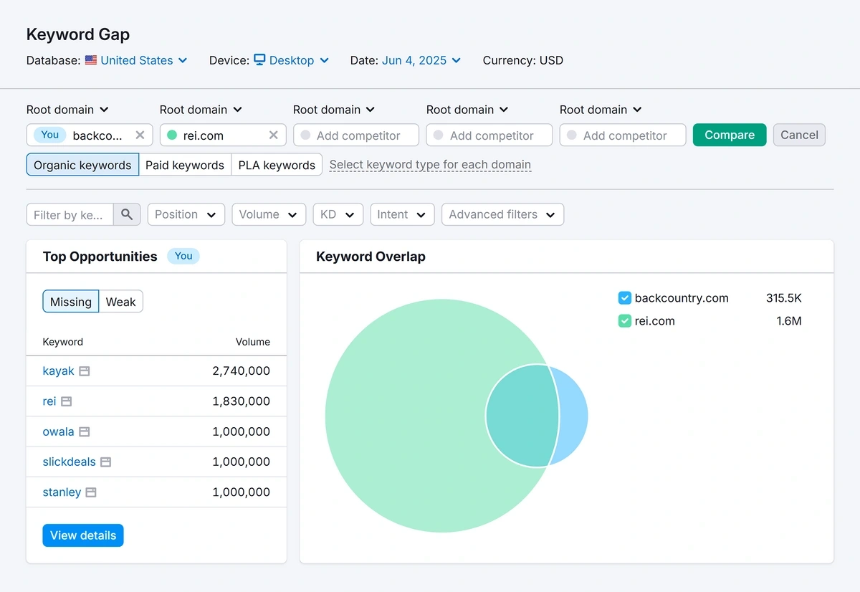Click the desktop monitor icon in Device
The width and height of the screenshot is (860, 592).
pyautogui.click(x=259, y=59)
